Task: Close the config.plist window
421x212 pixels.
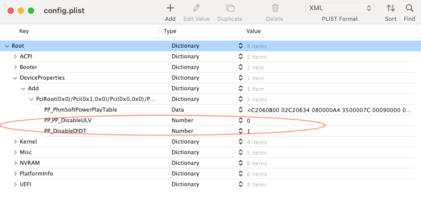Action: coord(11,11)
